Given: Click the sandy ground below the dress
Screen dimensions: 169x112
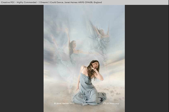Looking at the screenshot, I should [x=84, y=108].
